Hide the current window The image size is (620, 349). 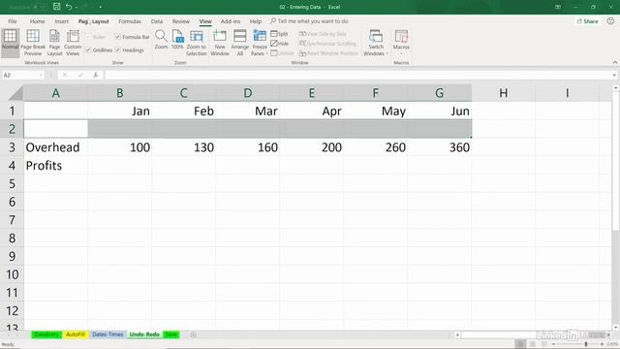(x=280, y=44)
